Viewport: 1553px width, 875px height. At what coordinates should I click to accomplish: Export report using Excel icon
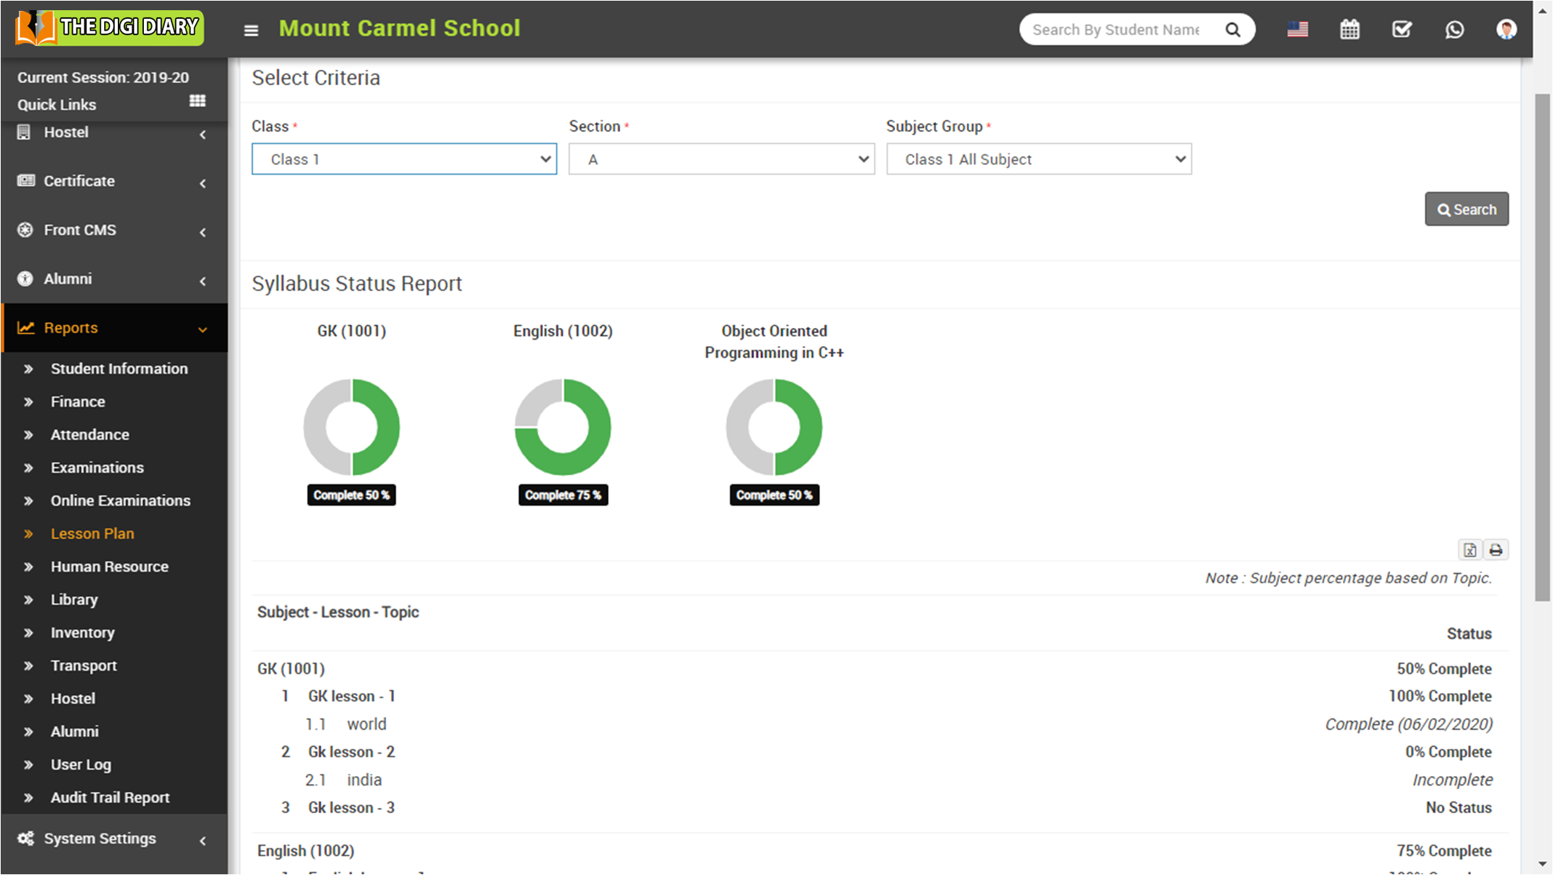point(1469,550)
